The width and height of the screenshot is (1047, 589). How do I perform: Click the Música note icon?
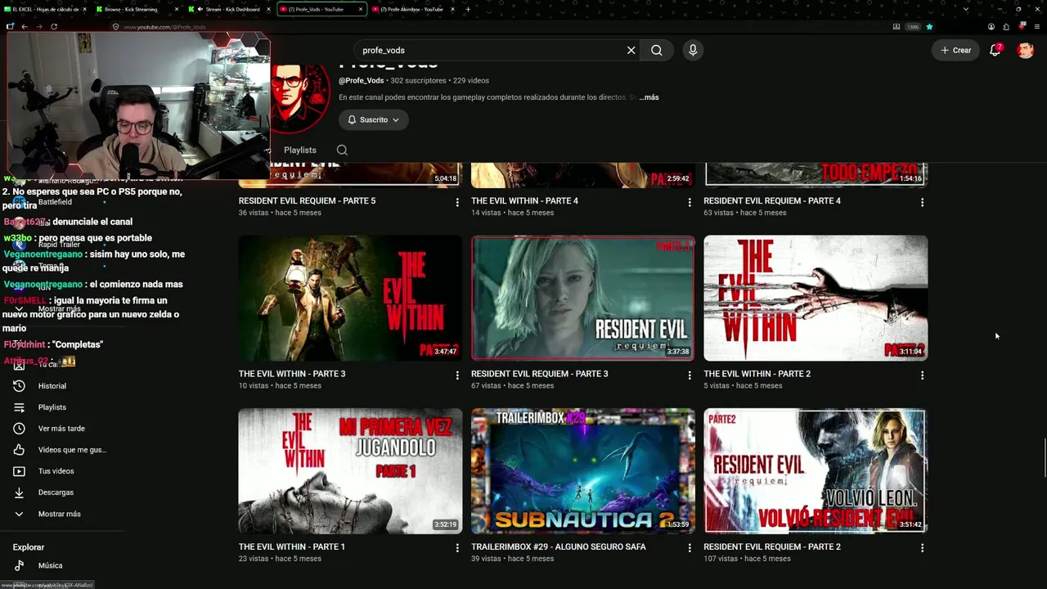19,565
